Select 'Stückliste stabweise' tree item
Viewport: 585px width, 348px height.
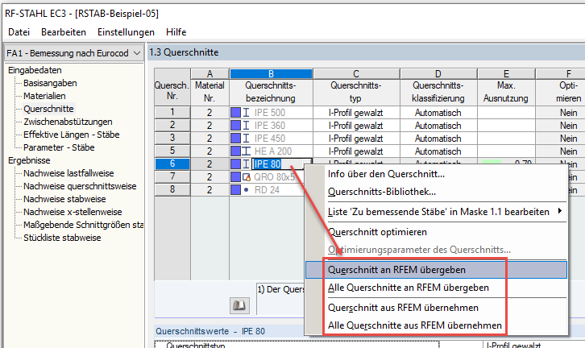62,238
